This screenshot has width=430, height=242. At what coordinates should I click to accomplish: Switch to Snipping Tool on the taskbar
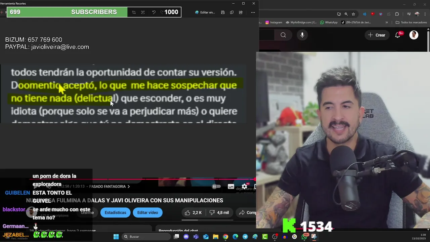(314, 237)
